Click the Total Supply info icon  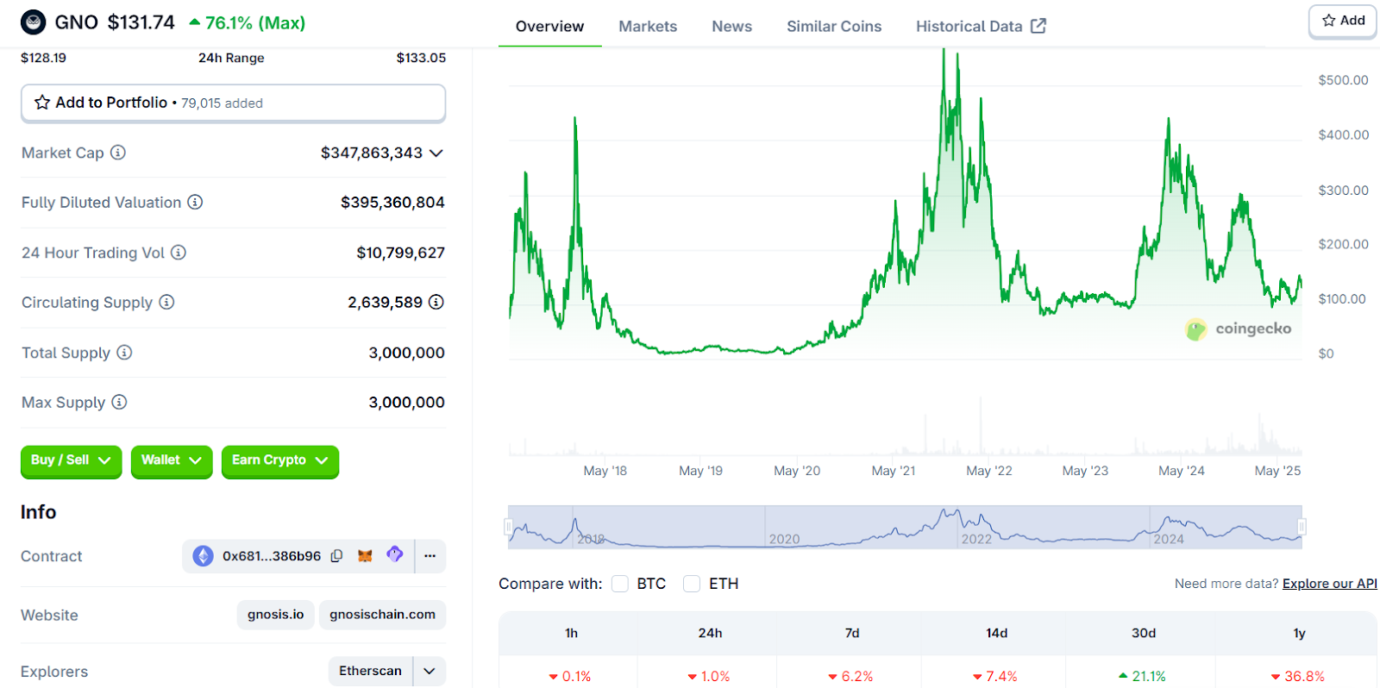pyautogui.click(x=124, y=353)
